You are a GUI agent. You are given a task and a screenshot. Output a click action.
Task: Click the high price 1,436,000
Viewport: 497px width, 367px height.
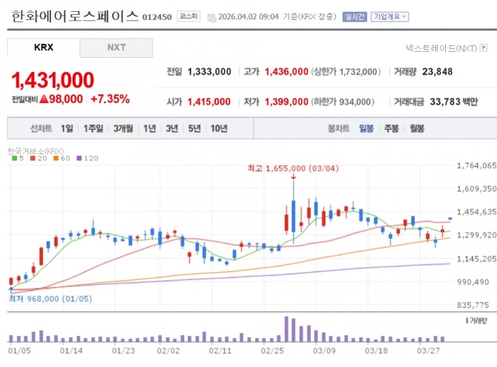tap(286, 72)
